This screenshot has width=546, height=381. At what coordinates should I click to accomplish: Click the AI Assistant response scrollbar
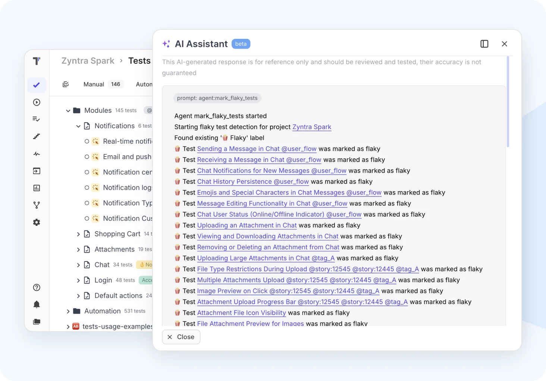pos(508,102)
